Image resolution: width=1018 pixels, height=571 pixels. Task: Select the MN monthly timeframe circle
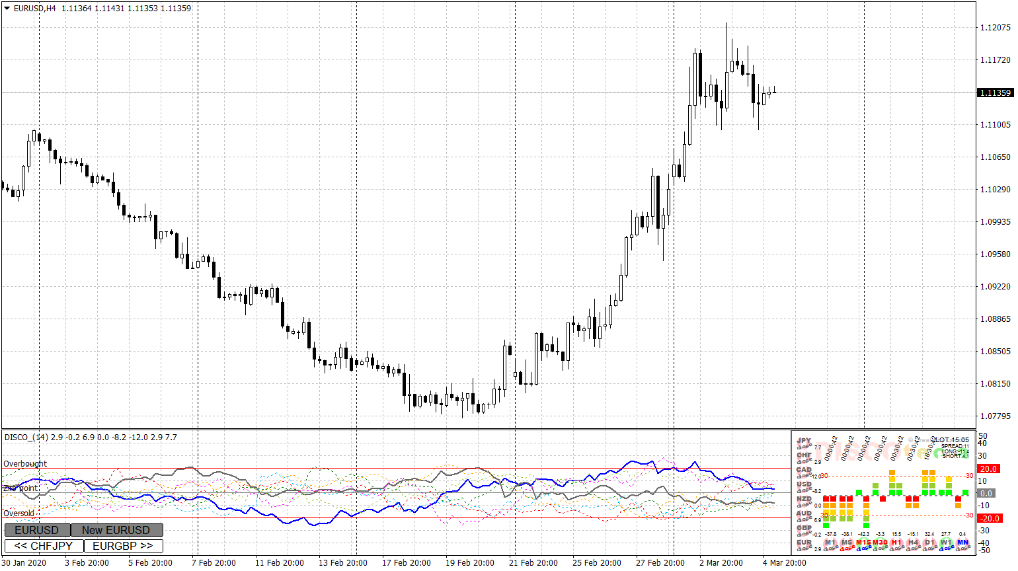tap(962, 543)
